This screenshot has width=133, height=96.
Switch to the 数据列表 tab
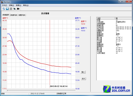pyautogui.click(x=14, y=15)
